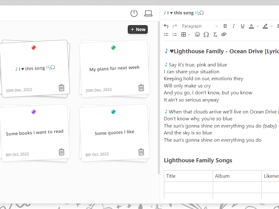Image resolution: width=279 pixels, height=209 pixels.
Task: Click the power/logout icon
Action: tap(134, 13)
